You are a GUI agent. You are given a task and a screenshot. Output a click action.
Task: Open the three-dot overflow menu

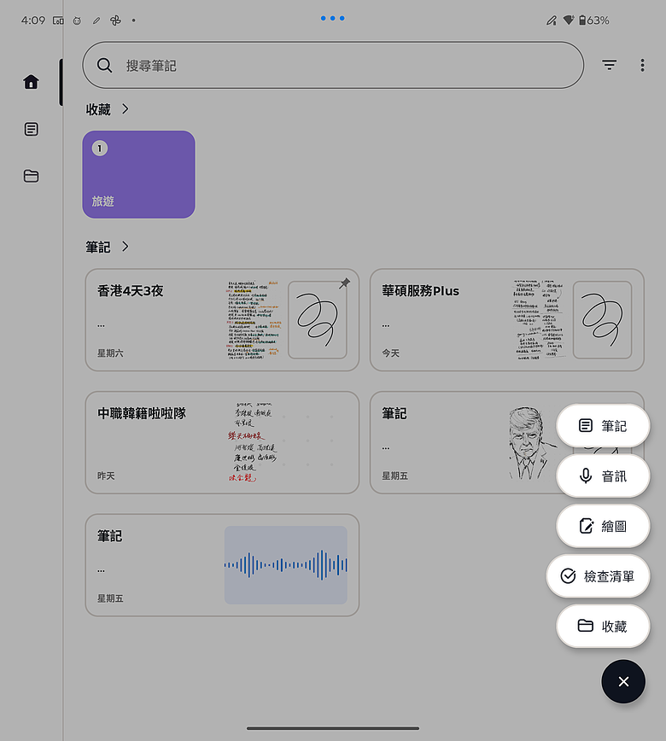click(642, 65)
